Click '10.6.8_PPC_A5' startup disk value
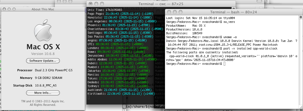303x111 pixels. point(46,85)
